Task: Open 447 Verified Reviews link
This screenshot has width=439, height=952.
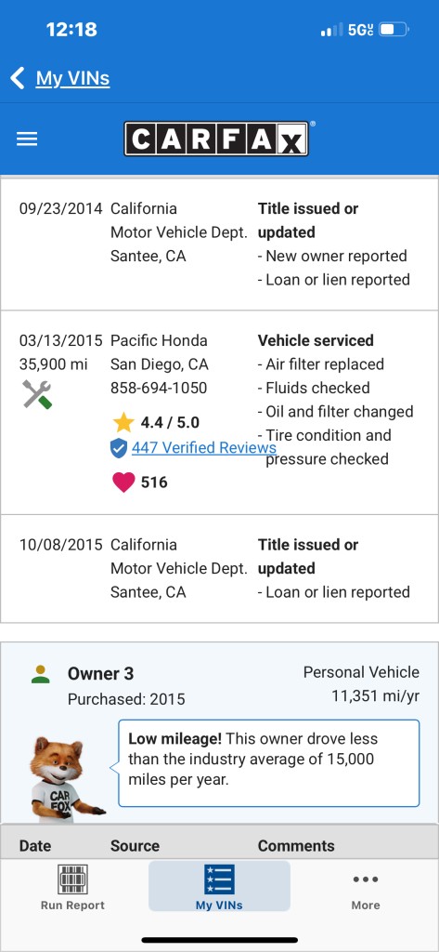Action: pos(204,447)
